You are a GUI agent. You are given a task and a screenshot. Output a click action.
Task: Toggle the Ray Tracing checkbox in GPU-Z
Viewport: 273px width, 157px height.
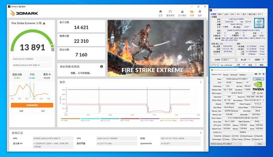point(233,140)
